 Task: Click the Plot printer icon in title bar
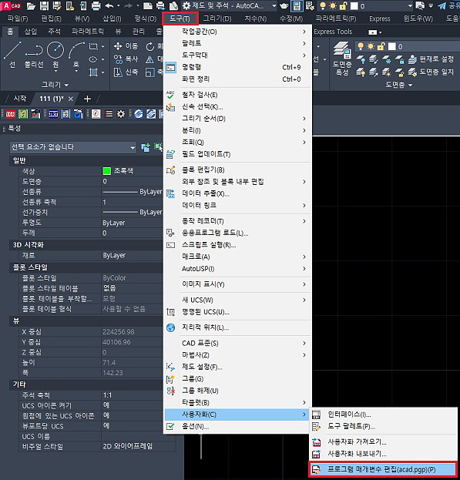[x=96, y=6]
